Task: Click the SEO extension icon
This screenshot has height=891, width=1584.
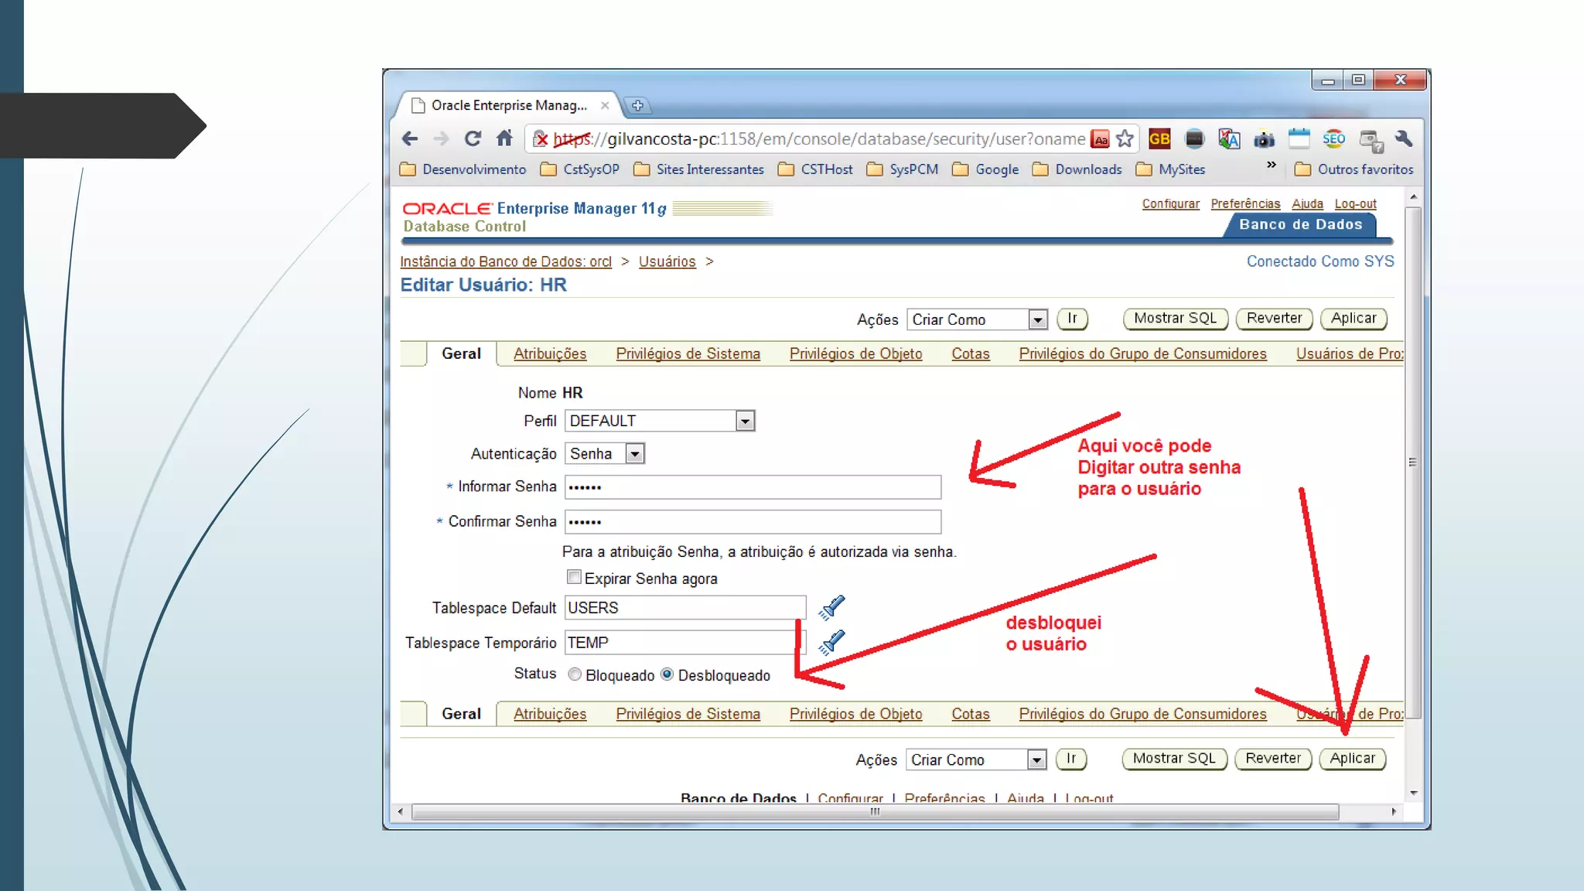Action: (1333, 139)
